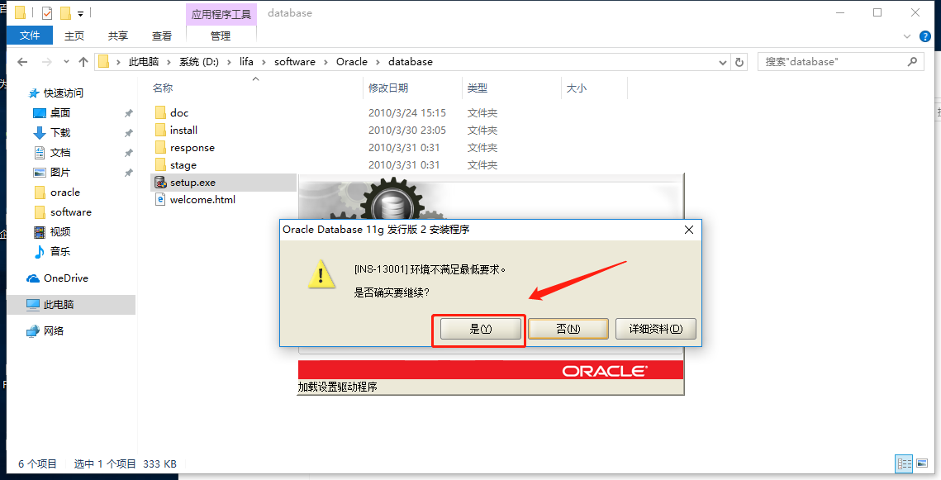Switch to the 主页 ribbon tab

[74, 36]
